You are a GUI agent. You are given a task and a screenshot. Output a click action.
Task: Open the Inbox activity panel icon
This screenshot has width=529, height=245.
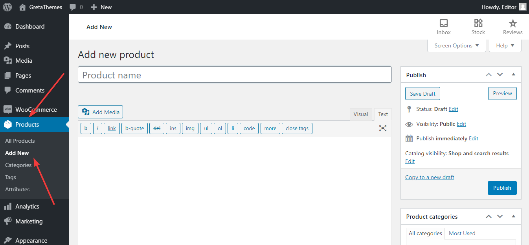pos(444,23)
